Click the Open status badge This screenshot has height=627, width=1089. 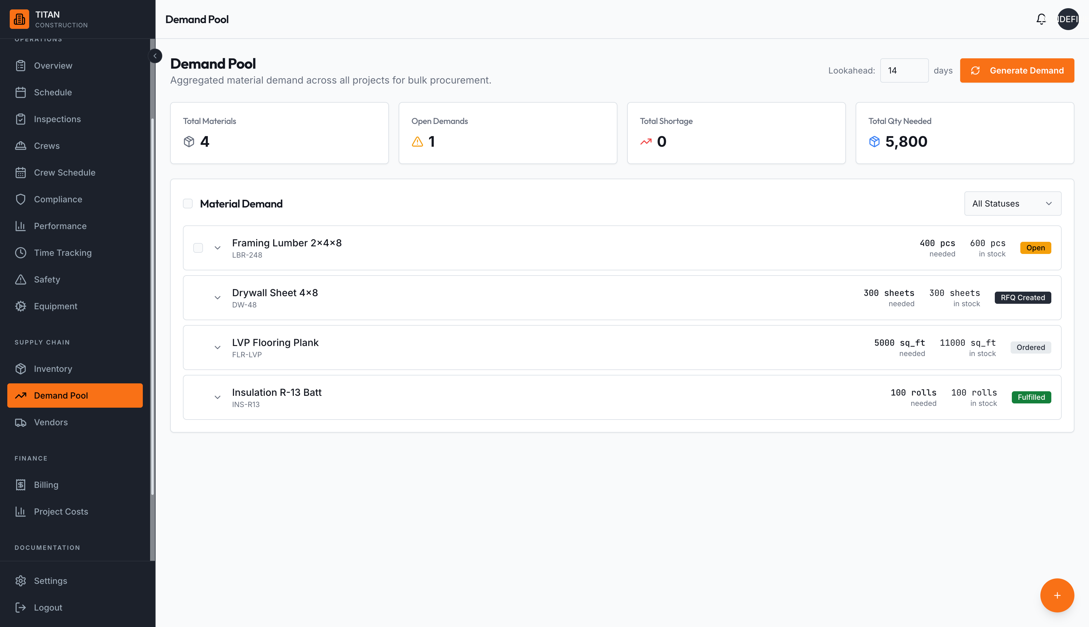click(x=1035, y=248)
